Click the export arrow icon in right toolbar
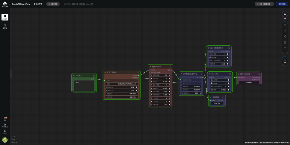Screen dimensions: 290x145 (x=285, y=31)
